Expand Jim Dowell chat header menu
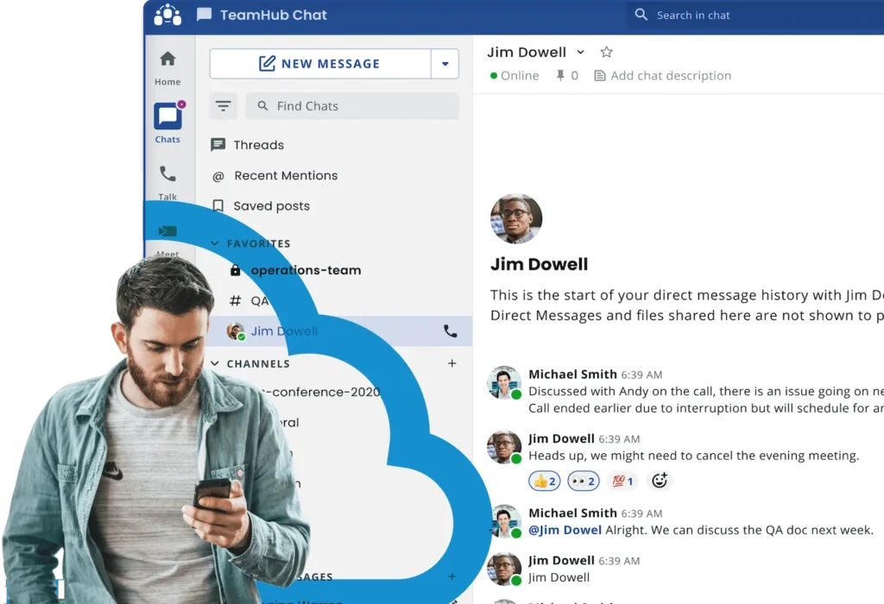Viewport: 884px width, 604px height. click(580, 53)
